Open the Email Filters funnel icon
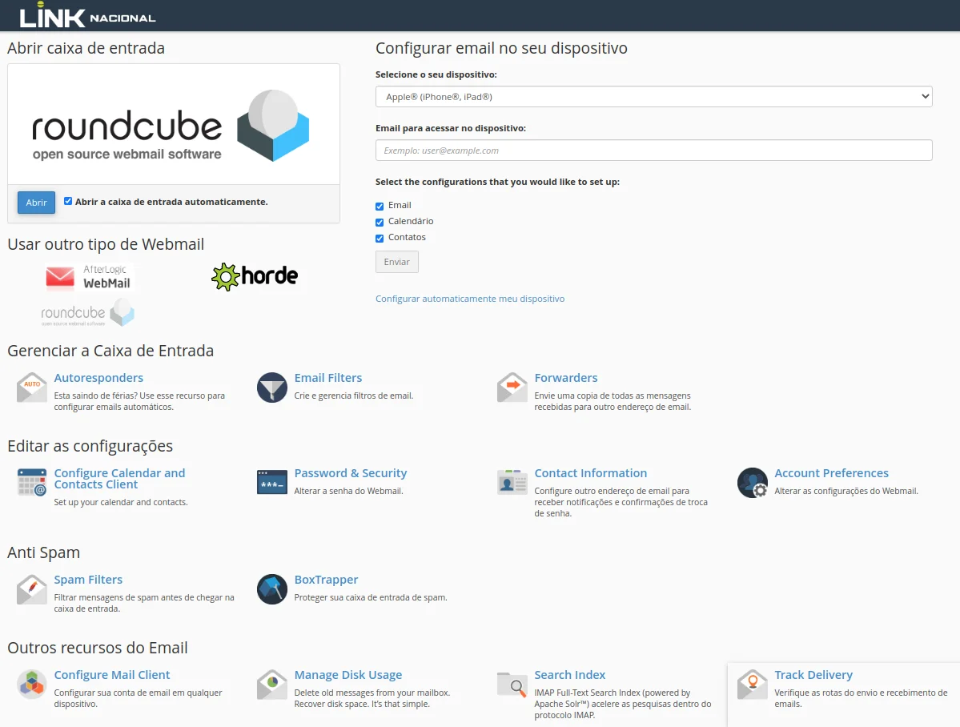Screen dimensions: 960x727 click(272, 388)
